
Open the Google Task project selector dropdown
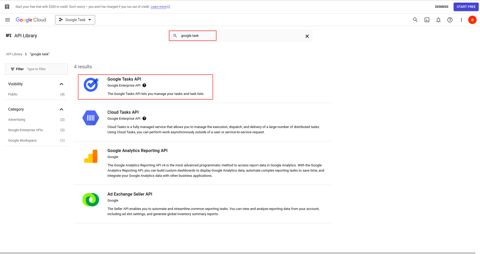click(75, 20)
